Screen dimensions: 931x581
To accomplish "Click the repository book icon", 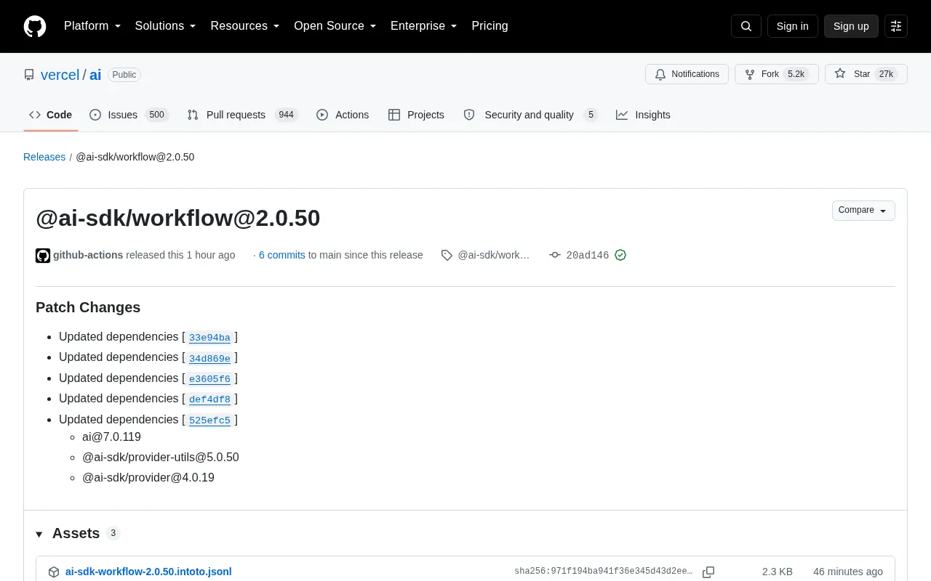I will point(29,75).
